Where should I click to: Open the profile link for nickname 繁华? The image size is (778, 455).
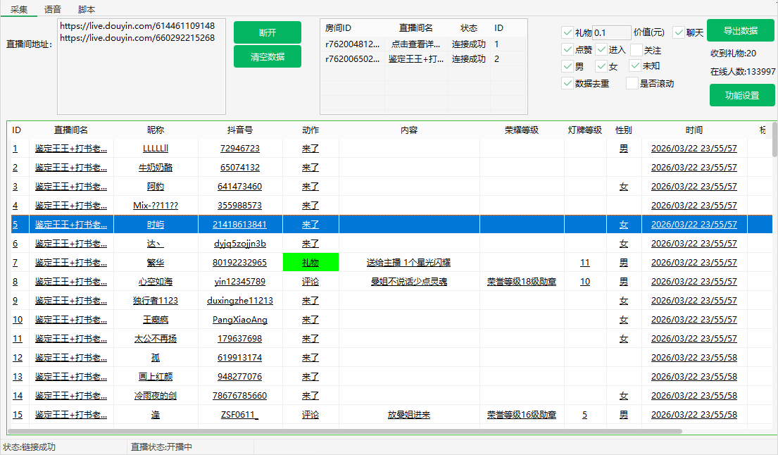(x=155, y=262)
